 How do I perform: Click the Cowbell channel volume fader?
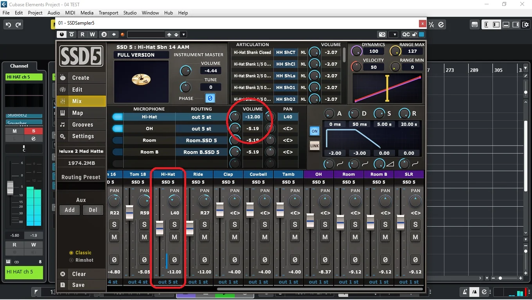pos(250,209)
